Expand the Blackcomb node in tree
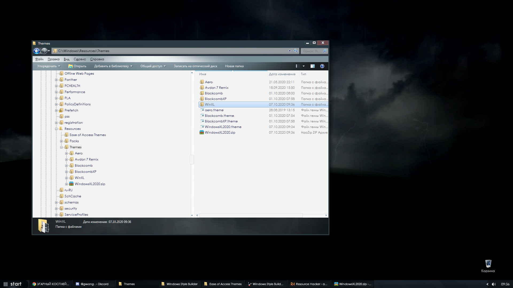Viewport: 513px width, 288px height. [66, 165]
